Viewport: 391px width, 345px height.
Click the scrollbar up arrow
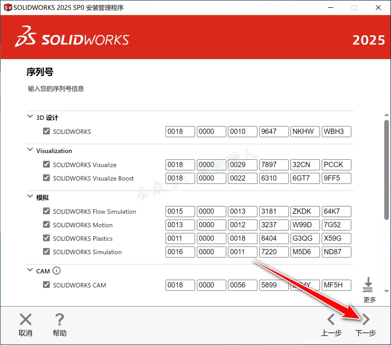[386, 115]
